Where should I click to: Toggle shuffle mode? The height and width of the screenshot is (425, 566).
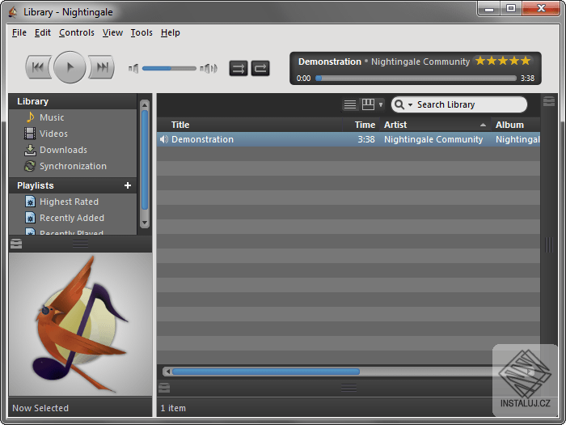[239, 68]
